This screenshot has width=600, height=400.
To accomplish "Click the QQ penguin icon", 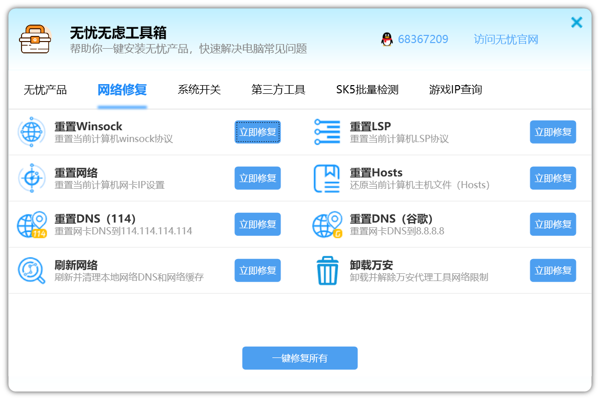I will pyautogui.click(x=387, y=39).
